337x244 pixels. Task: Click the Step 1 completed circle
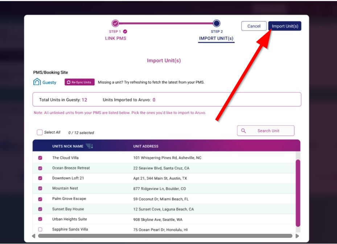(x=115, y=23)
